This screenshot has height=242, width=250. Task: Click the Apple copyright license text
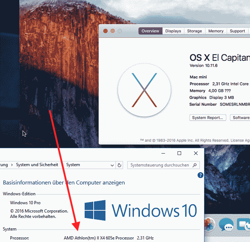[195, 140]
